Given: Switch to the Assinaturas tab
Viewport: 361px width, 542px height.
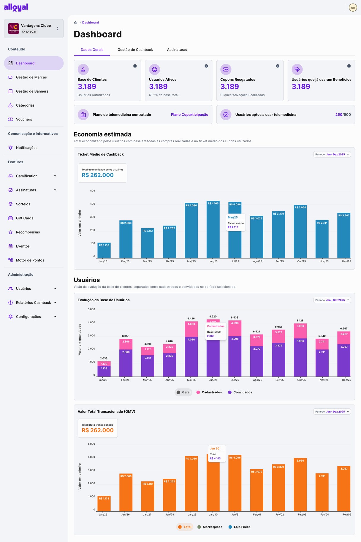Looking at the screenshot, I should (x=177, y=50).
